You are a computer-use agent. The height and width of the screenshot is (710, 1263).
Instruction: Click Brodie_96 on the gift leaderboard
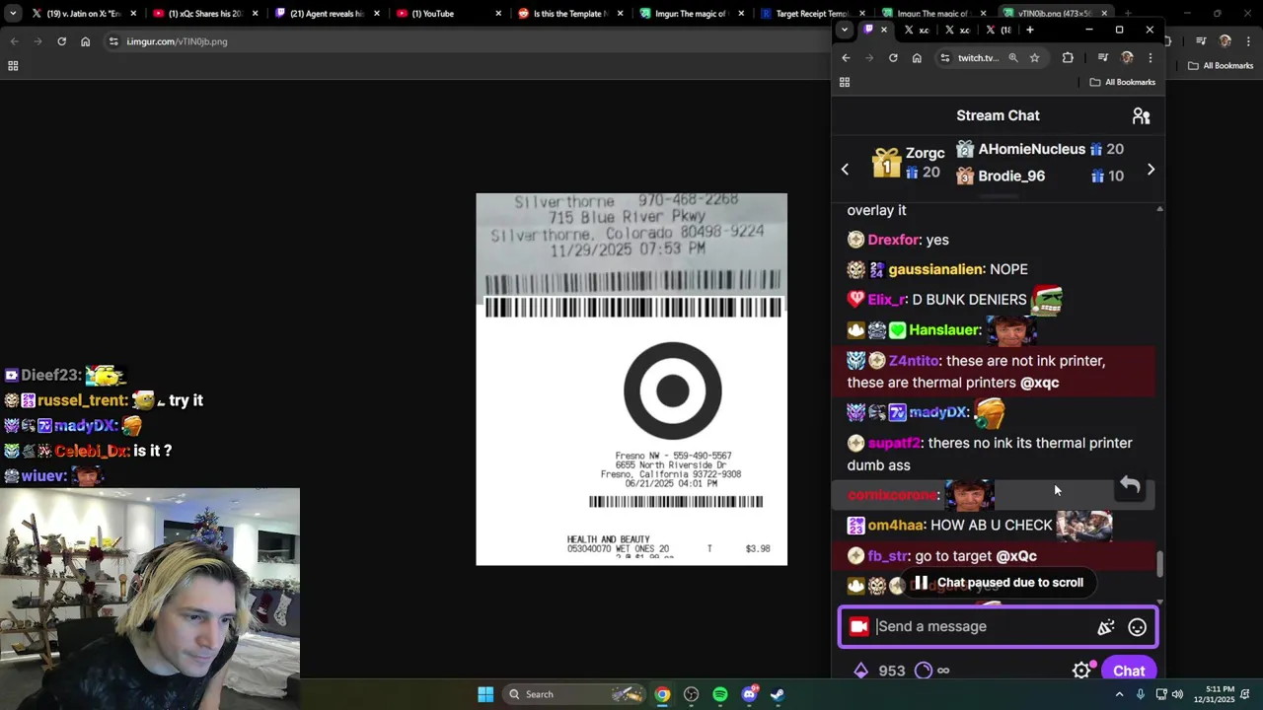coord(1011,176)
